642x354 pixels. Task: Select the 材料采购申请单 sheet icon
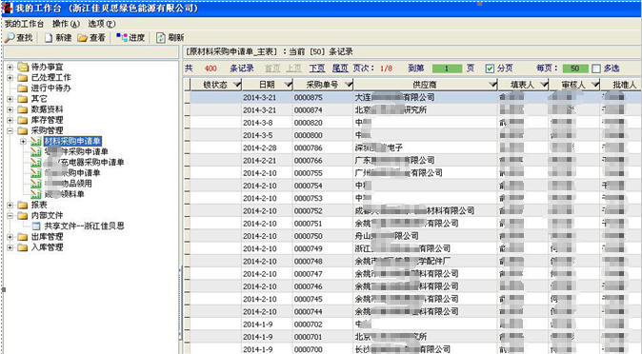[x=36, y=141]
